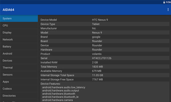The image size is (171, 102).
Task: Click android.hardware.camera entry
Action: [58, 100]
